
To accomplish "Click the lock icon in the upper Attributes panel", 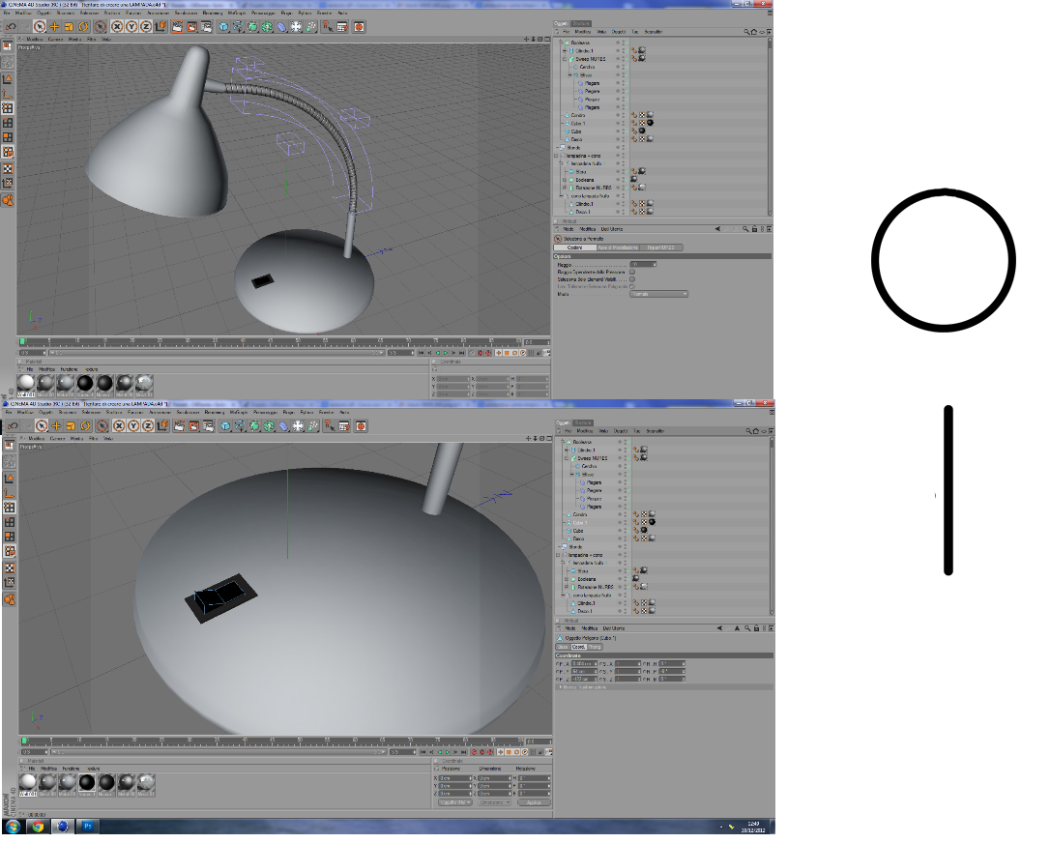I will (755, 229).
